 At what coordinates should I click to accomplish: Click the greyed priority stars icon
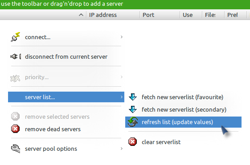[x=15, y=78]
